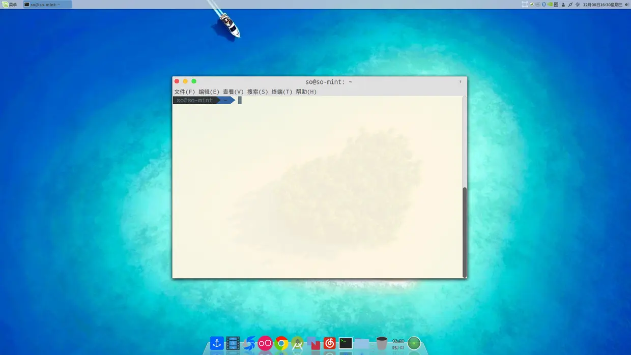Open the terminal icon in dock
The width and height of the screenshot is (631, 355).
point(346,343)
